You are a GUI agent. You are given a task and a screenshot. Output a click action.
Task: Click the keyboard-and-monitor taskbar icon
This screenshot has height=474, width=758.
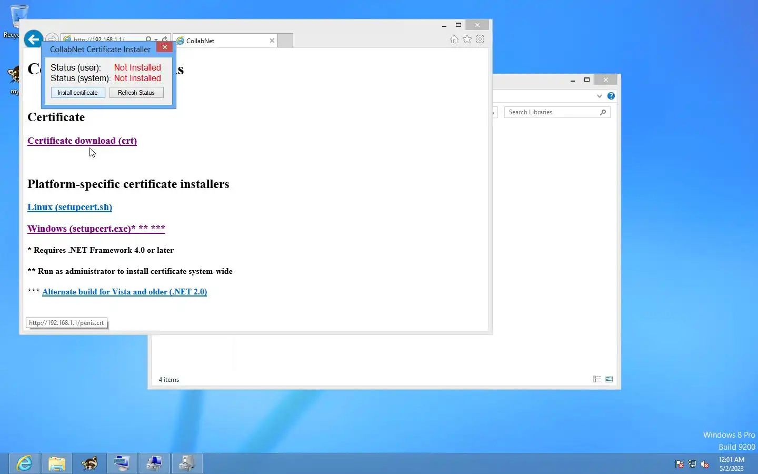click(x=122, y=463)
